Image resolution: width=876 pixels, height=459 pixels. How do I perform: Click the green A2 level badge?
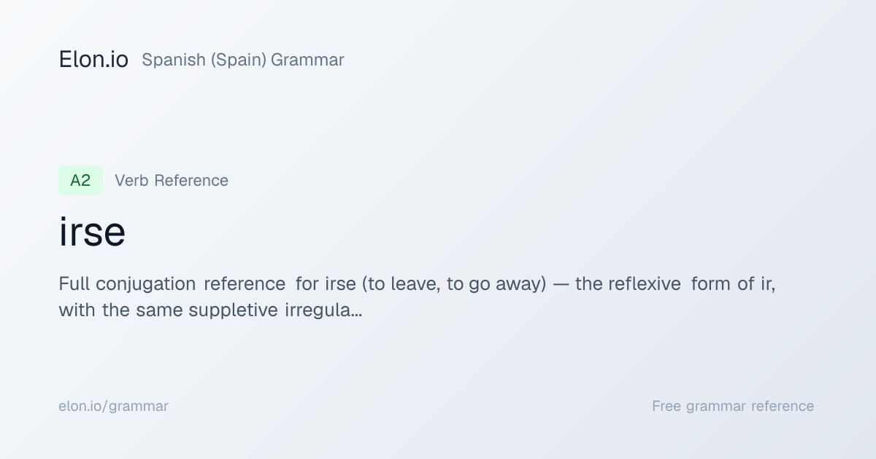[x=80, y=181]
